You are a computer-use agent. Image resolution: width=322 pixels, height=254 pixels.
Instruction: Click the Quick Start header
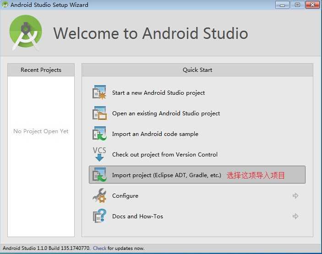pos(197,70)
